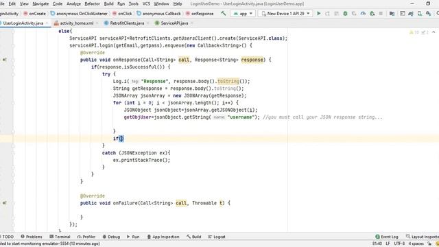
Task: Click the Stop square icon in toolbar
Action: point(381,13)
